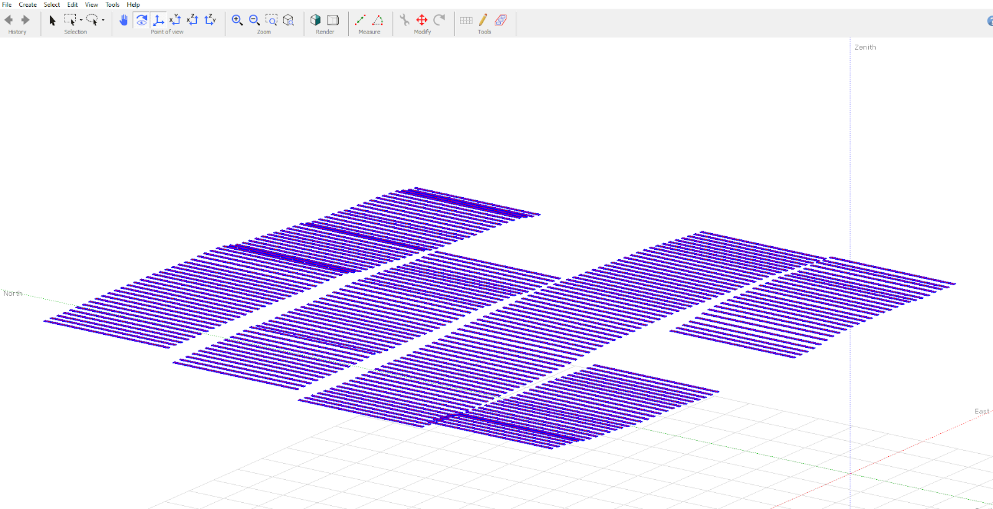
Task: Set the ZY plane view
Action: point(210,20)
